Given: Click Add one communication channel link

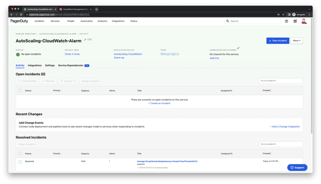Looking at the screenshot, I should pyautogui.click(x=214, y=58).
